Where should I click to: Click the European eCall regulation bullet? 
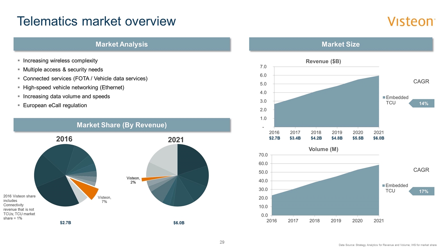[x=55, y=105]
